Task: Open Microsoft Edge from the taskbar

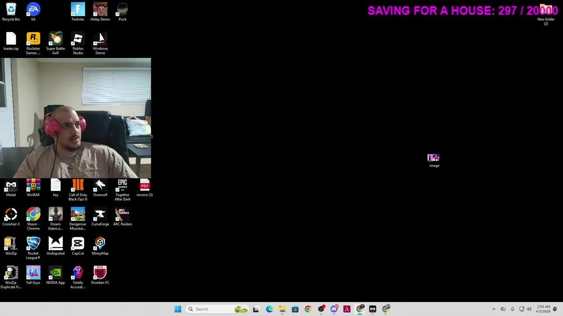Action: tap(269, 309)
